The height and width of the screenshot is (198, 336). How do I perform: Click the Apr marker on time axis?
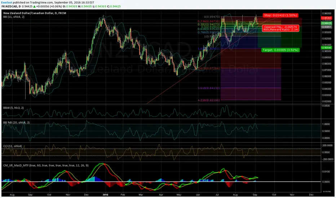(161, 195)
